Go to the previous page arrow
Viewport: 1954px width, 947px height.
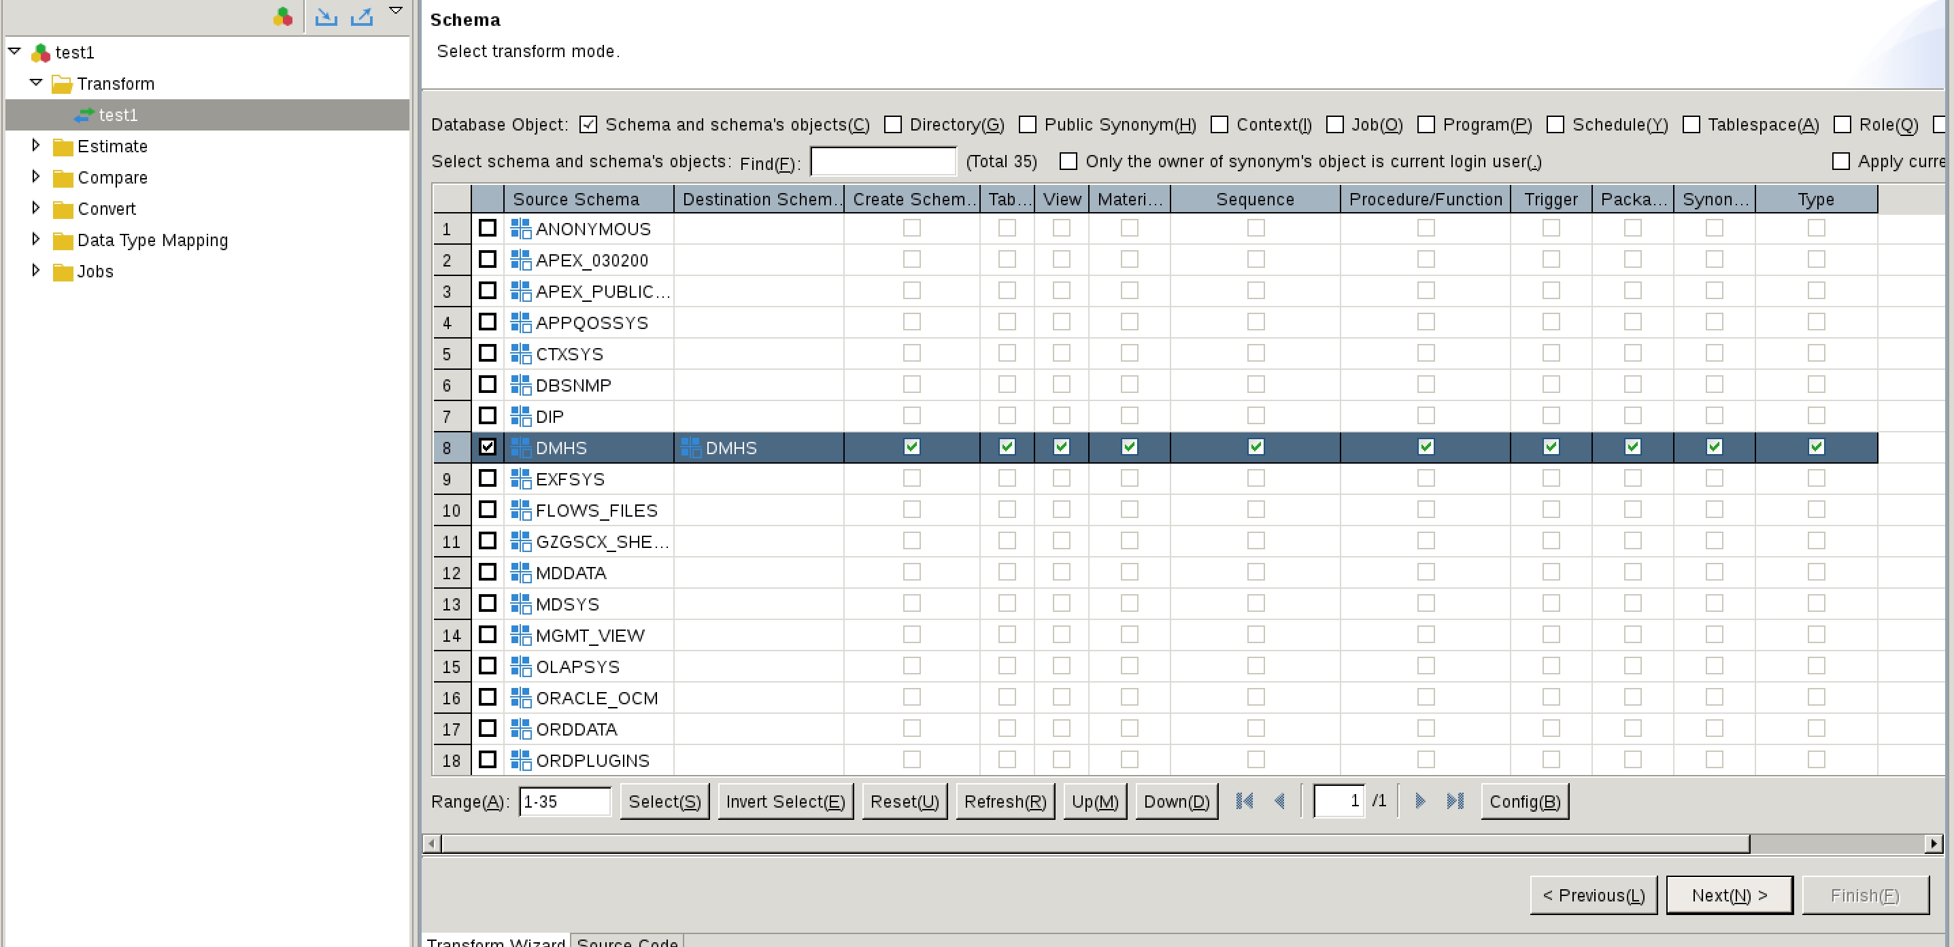pos(1280,801)
